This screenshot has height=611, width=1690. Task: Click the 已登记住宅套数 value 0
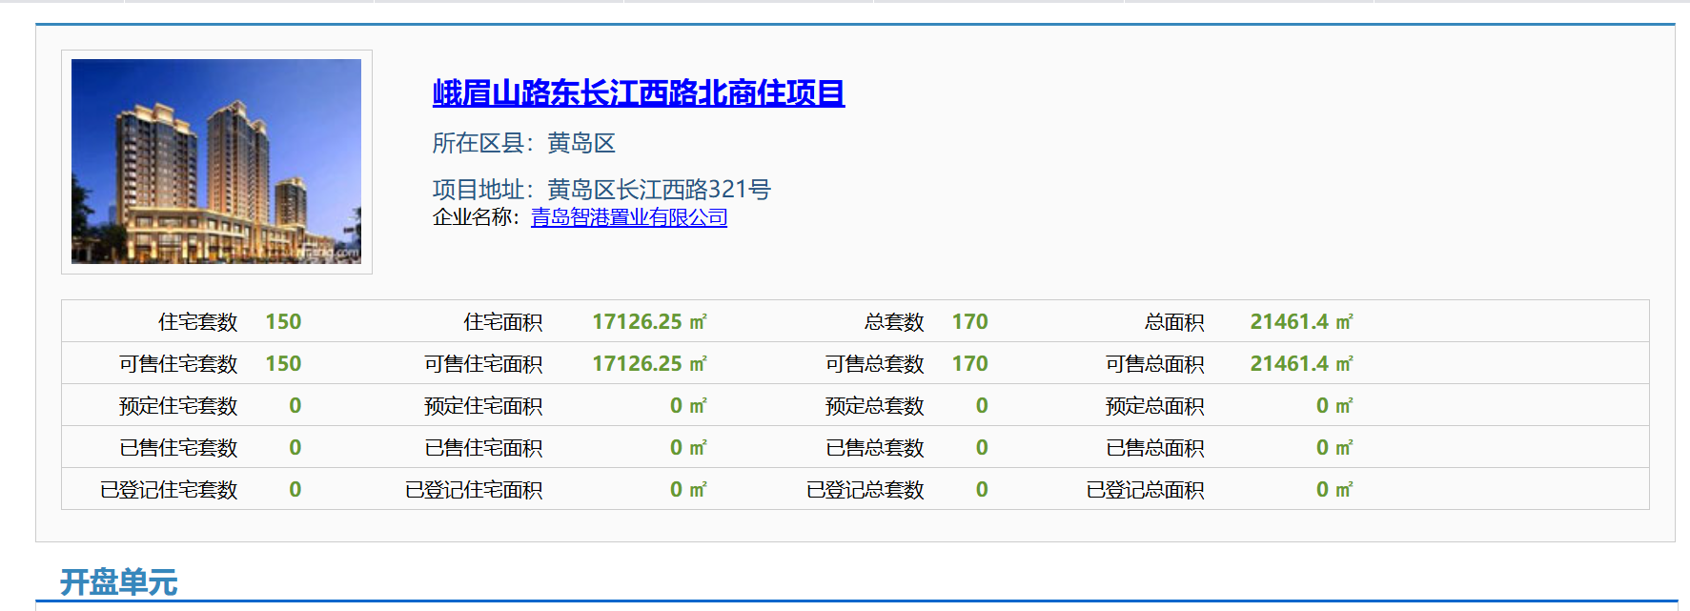click(295, 490)
